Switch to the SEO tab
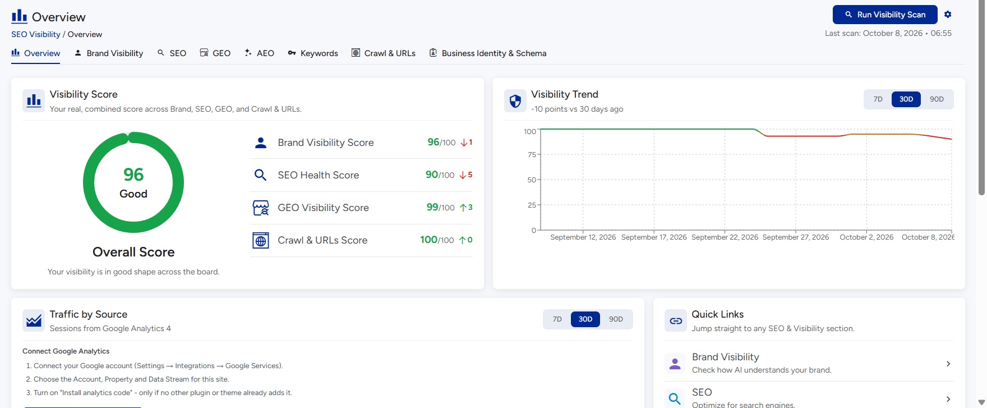The width and height of the screenshot is (987, 408). pos(172,53)
